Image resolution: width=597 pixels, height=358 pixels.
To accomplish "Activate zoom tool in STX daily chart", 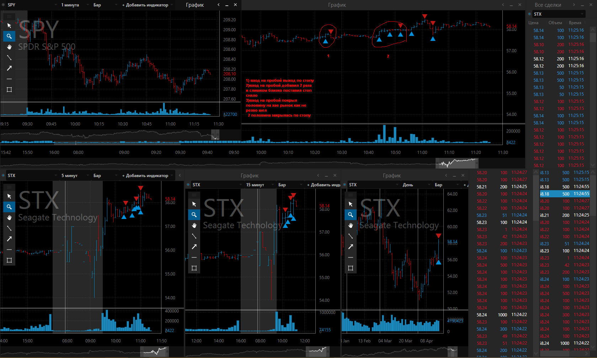I will click(x=351, y=215).
